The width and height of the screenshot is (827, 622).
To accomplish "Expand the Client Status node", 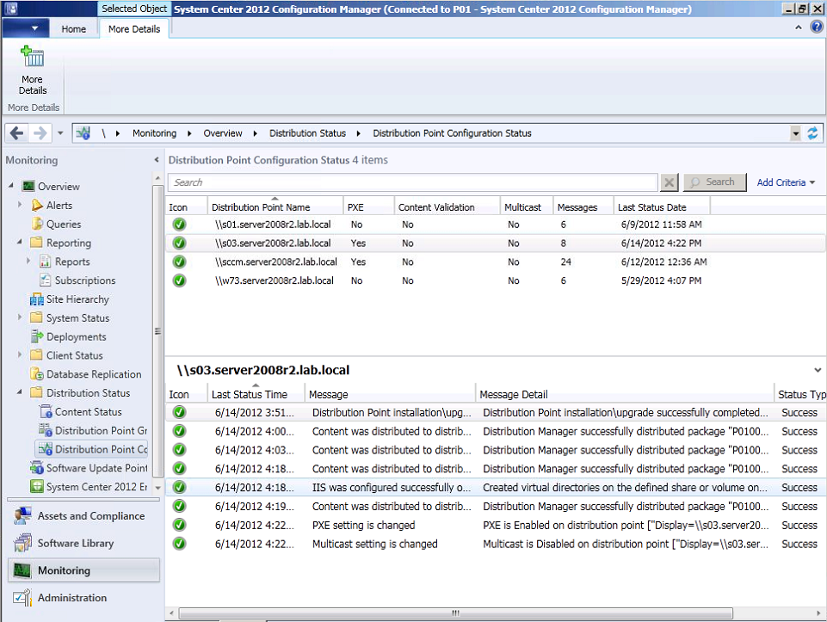I will (x=20, y=354).
